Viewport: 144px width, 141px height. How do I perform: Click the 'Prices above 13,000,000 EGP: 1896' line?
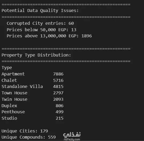coord(49,36)
